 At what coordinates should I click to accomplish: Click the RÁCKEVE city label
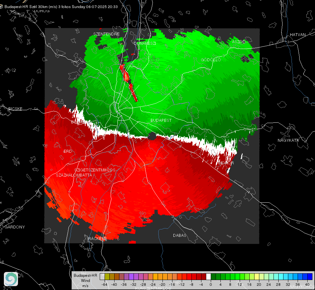click(97, 238)
